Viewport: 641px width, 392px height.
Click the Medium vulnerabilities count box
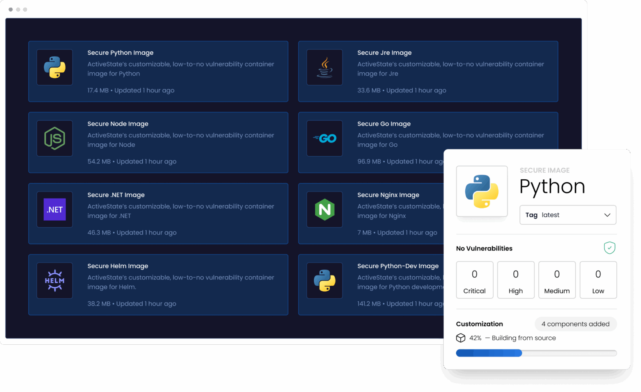(557, 280)
